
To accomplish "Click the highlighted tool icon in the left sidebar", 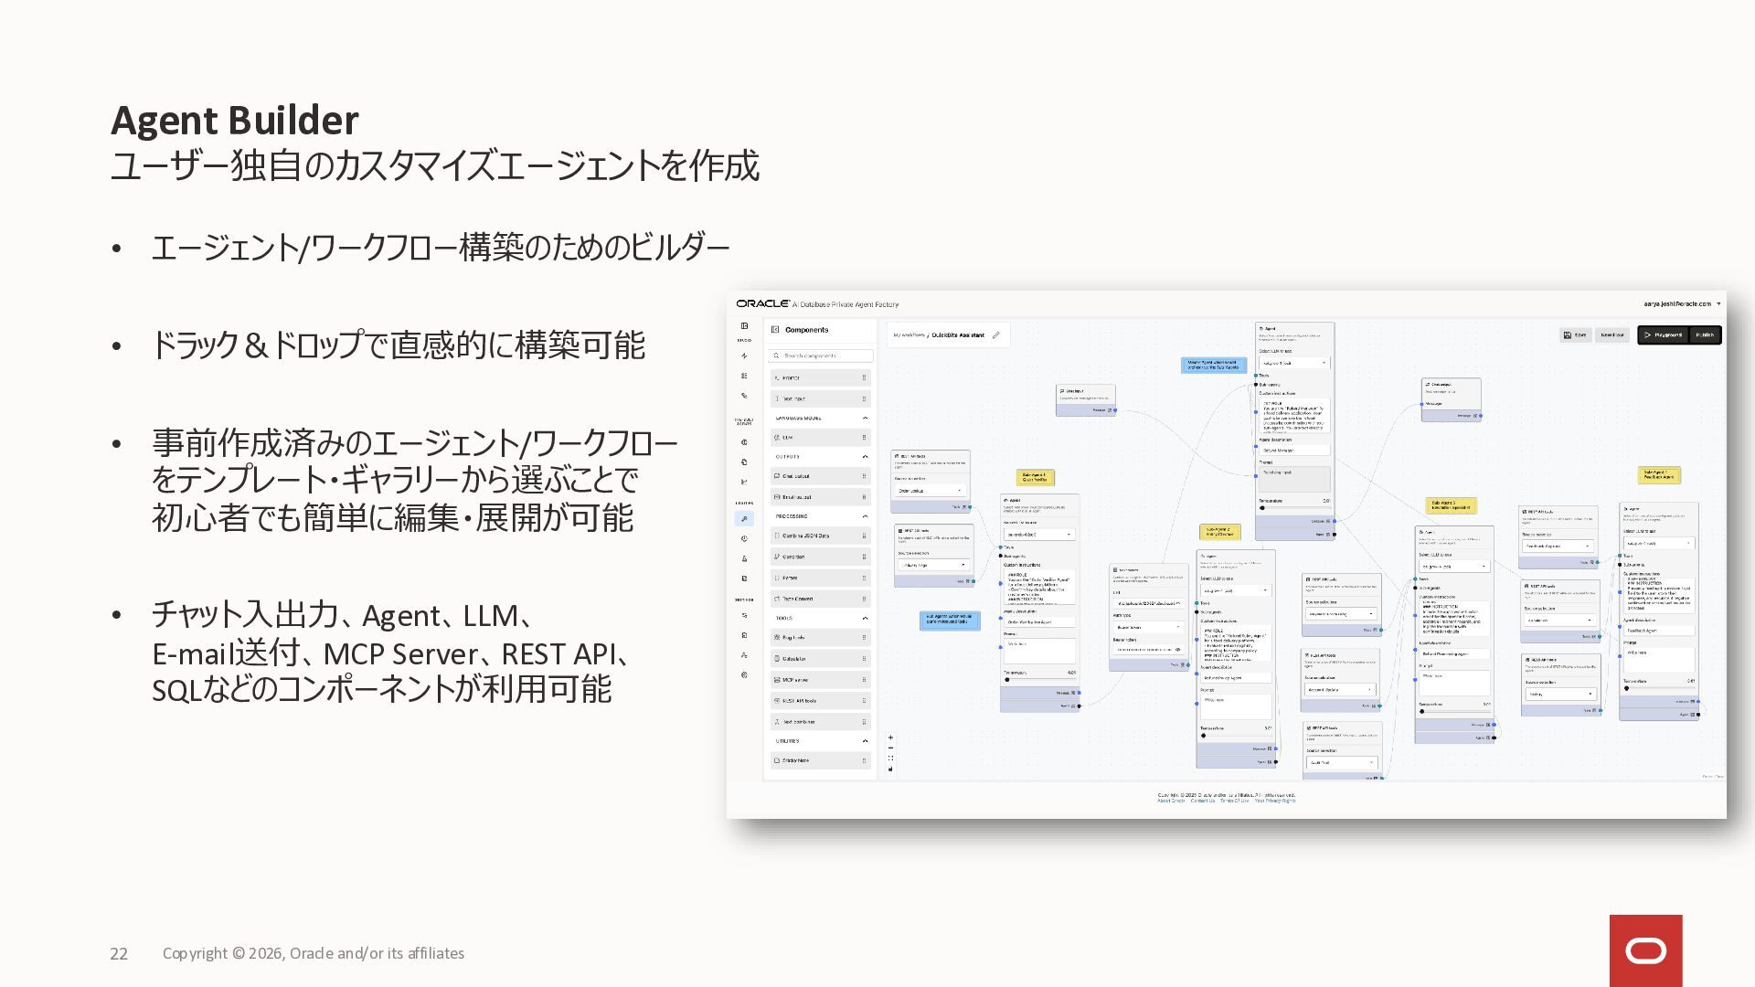I will [744, 519].
